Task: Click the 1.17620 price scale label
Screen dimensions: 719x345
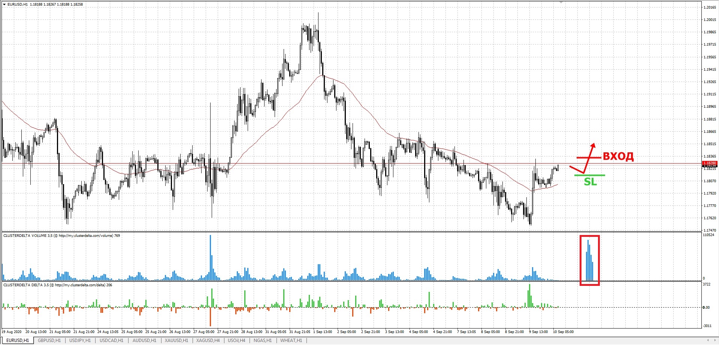Action: pos(710,218)
